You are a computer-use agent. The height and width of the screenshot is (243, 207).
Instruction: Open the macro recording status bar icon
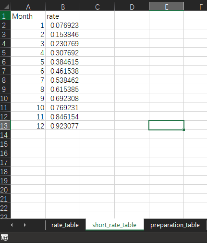pos(4,238)
